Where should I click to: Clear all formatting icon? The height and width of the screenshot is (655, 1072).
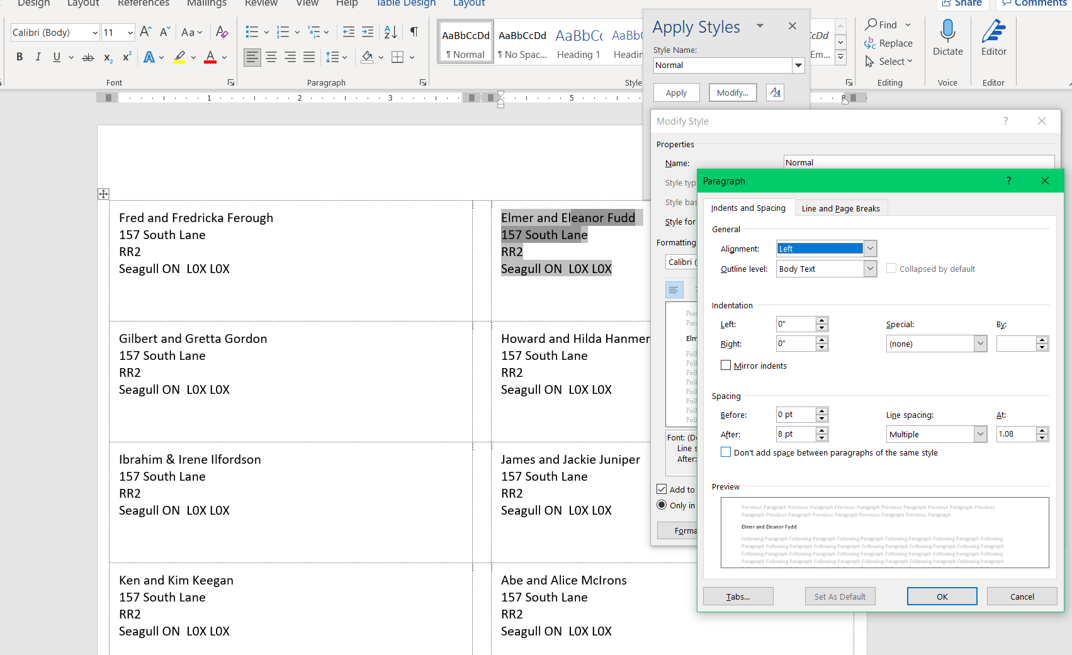click(222, 32)
